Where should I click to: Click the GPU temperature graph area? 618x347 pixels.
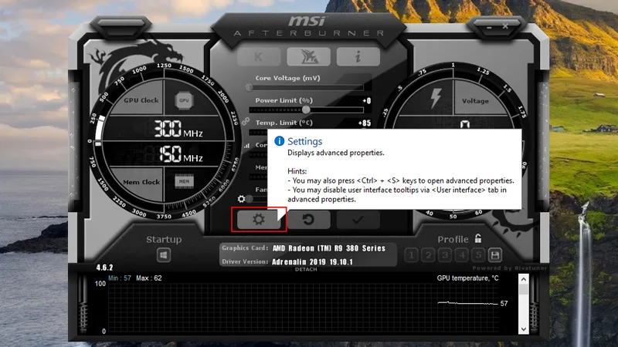click(x=304, y=308)
